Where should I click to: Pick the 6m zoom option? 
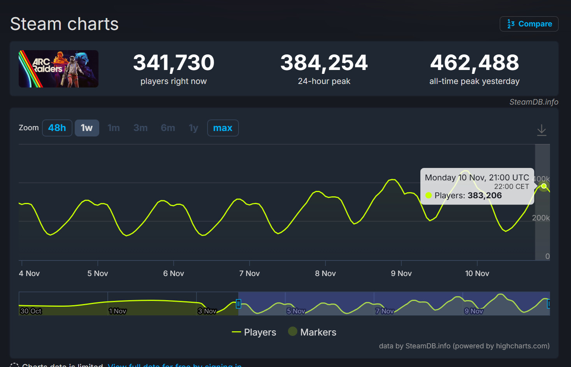point(168,128)
